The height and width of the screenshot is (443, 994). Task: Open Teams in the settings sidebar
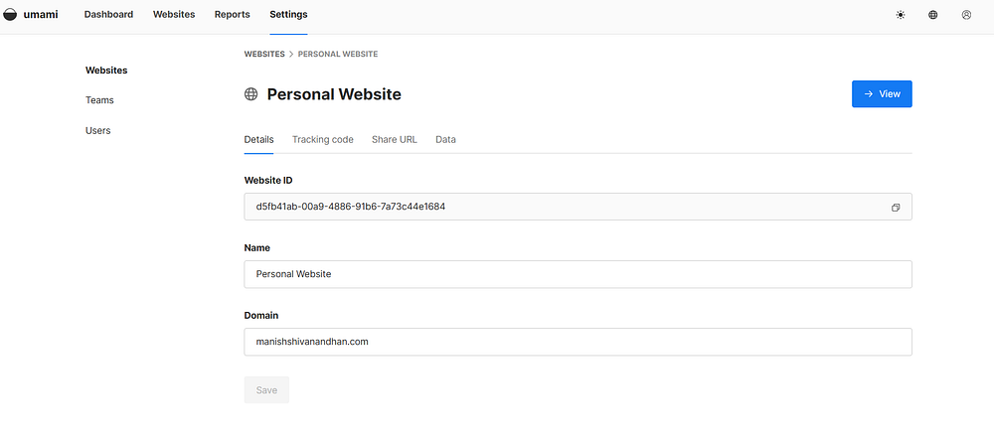pyautogui.click(x=99, y=100)
